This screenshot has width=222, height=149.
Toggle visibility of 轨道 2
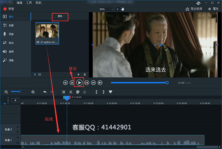[18, 127]
